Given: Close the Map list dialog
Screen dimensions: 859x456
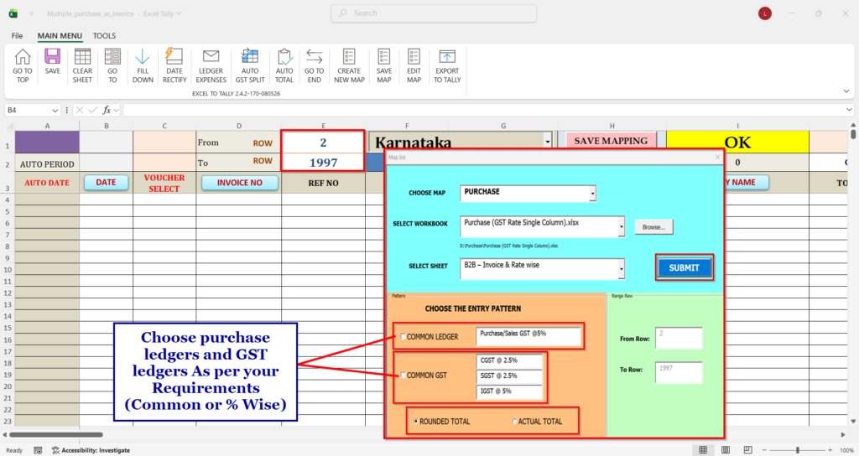Looking at the screenshot, I should (718, 157).
